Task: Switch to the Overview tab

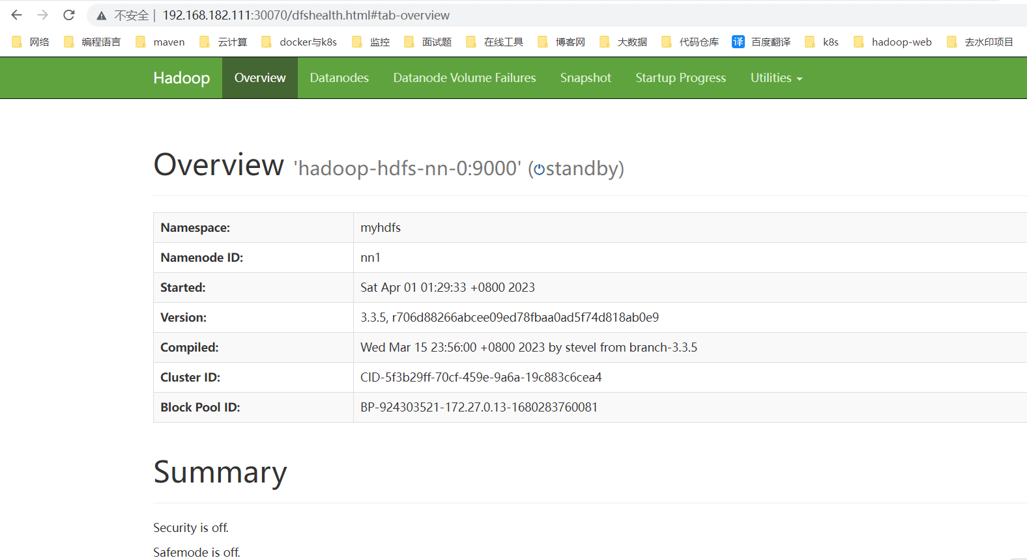Action: pos(260,77)
